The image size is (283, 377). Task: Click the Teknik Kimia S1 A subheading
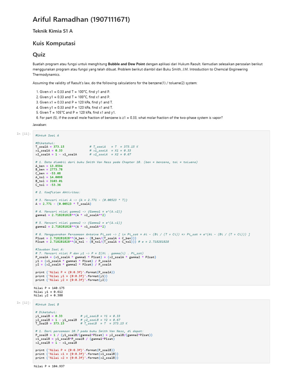click(x=53, y=31)
